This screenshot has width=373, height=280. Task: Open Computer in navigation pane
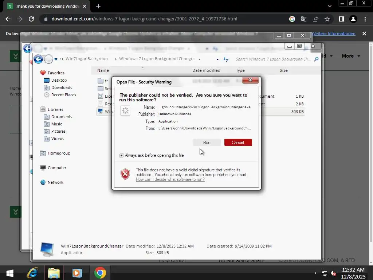57,168
